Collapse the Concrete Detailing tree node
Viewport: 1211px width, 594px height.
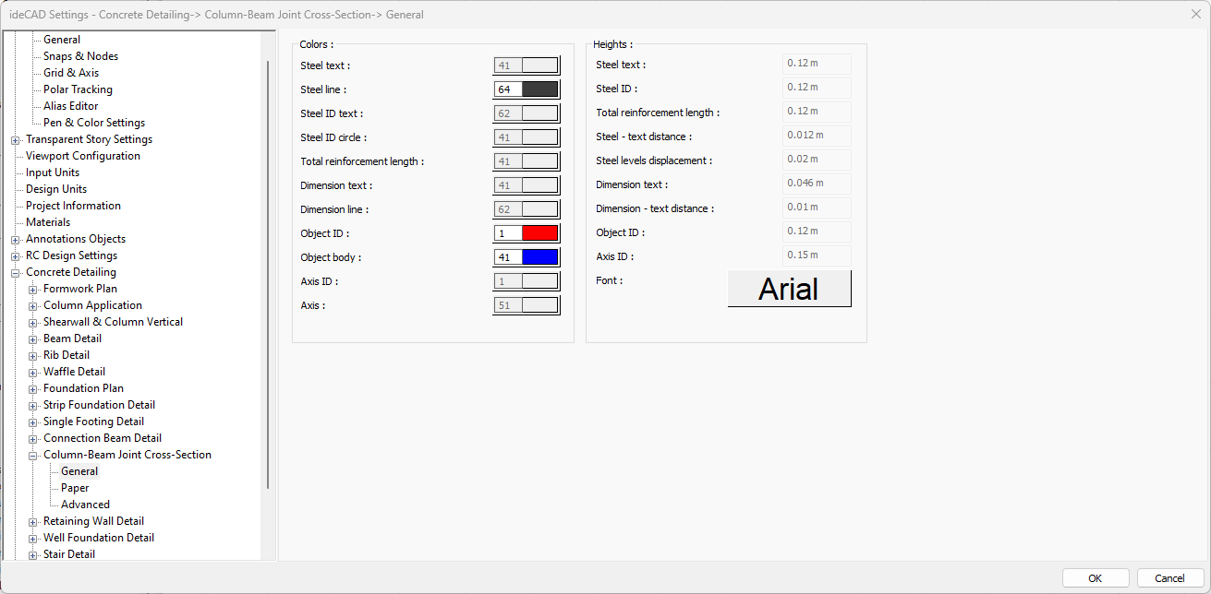(16, 273)
